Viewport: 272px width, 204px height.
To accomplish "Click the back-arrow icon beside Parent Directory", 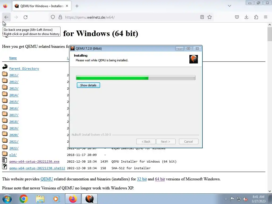I will click(x=5, y=67).
